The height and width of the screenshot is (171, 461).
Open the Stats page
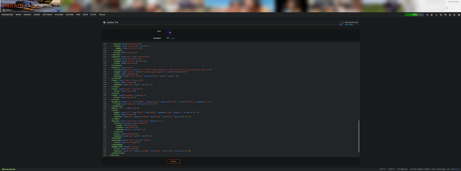[x=93, y=15]
